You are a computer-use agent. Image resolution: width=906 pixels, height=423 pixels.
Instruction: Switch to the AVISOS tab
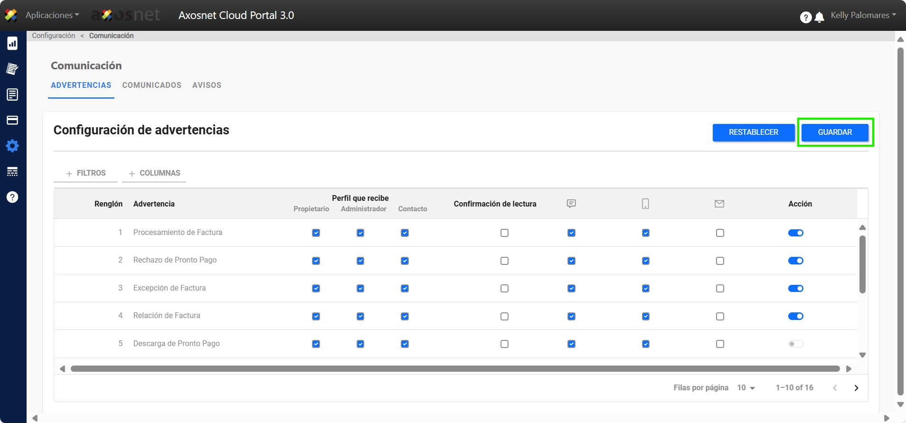click(x=207, y=85)
